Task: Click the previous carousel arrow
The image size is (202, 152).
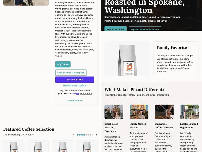Action: (73, 135)
